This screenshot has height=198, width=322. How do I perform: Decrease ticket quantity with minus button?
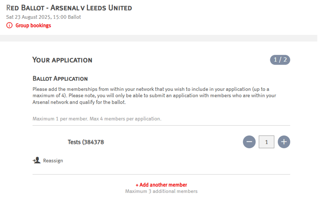(x=249, y=142)
